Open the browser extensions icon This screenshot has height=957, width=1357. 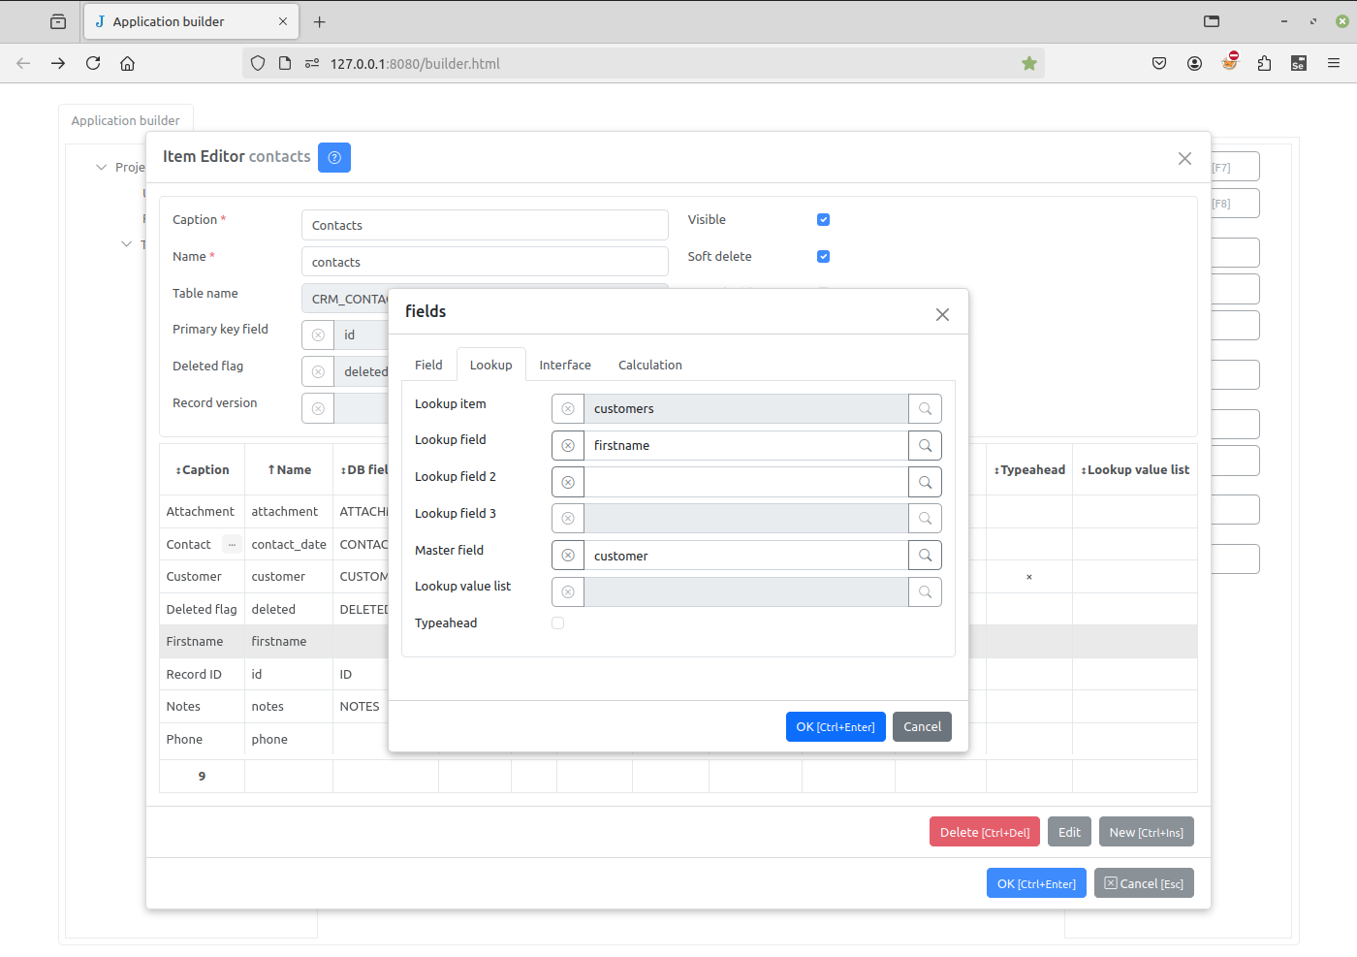pyautogui.click(x=1264, y=64)
